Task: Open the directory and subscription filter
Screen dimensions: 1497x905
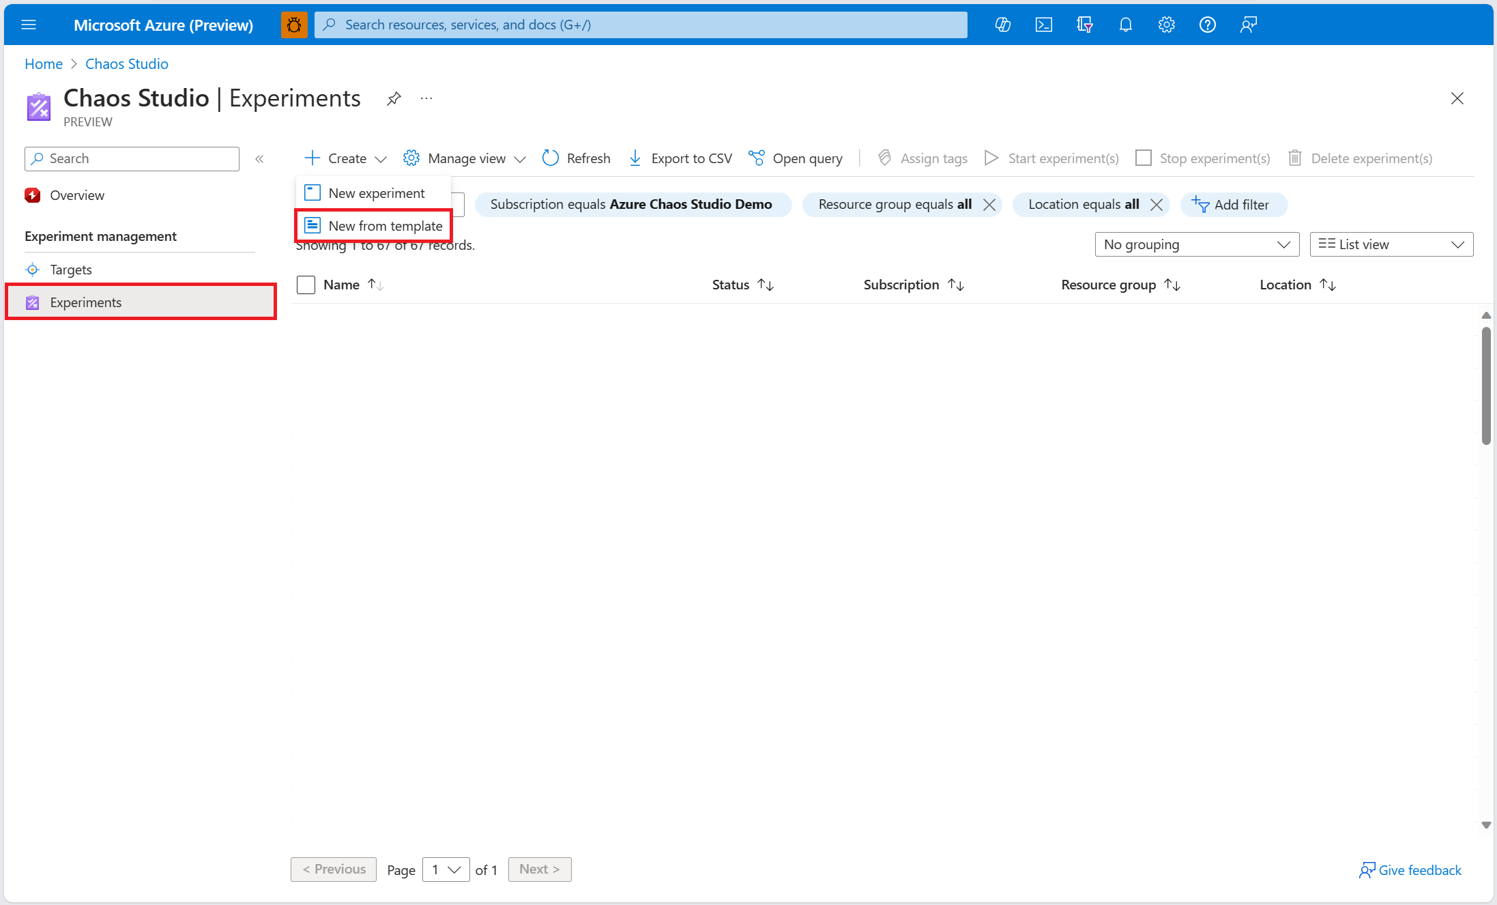Action: click(x=1084, y=25)
